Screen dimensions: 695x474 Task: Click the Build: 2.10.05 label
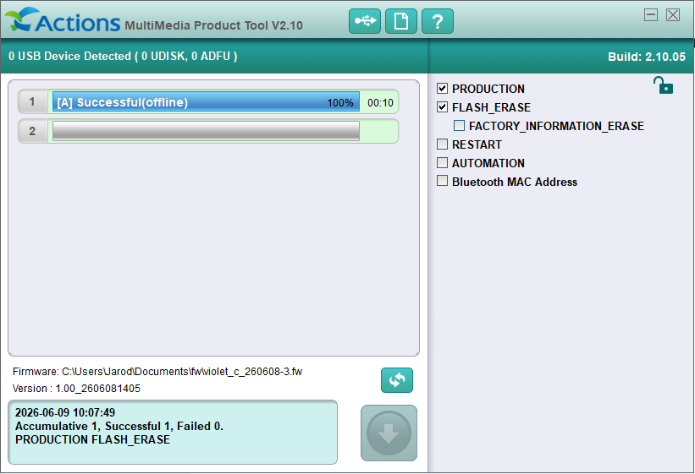click(646, 57)
